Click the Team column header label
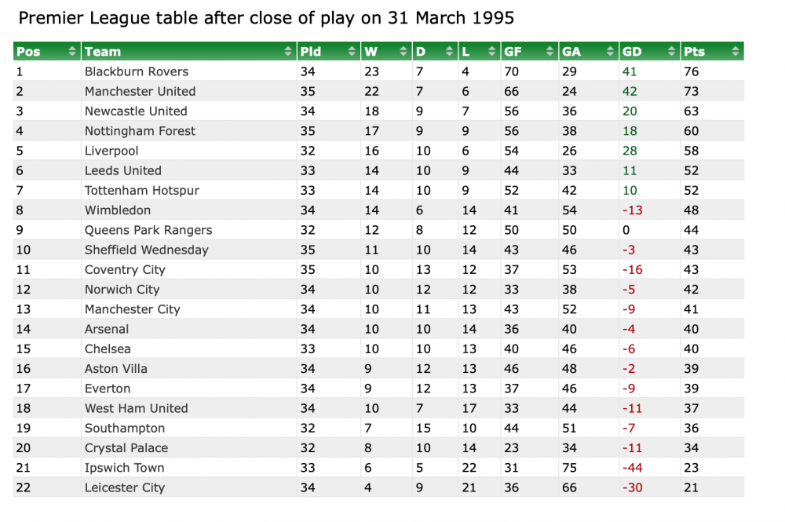The height and width of the screenshot is (522, 785). [103, 52]
